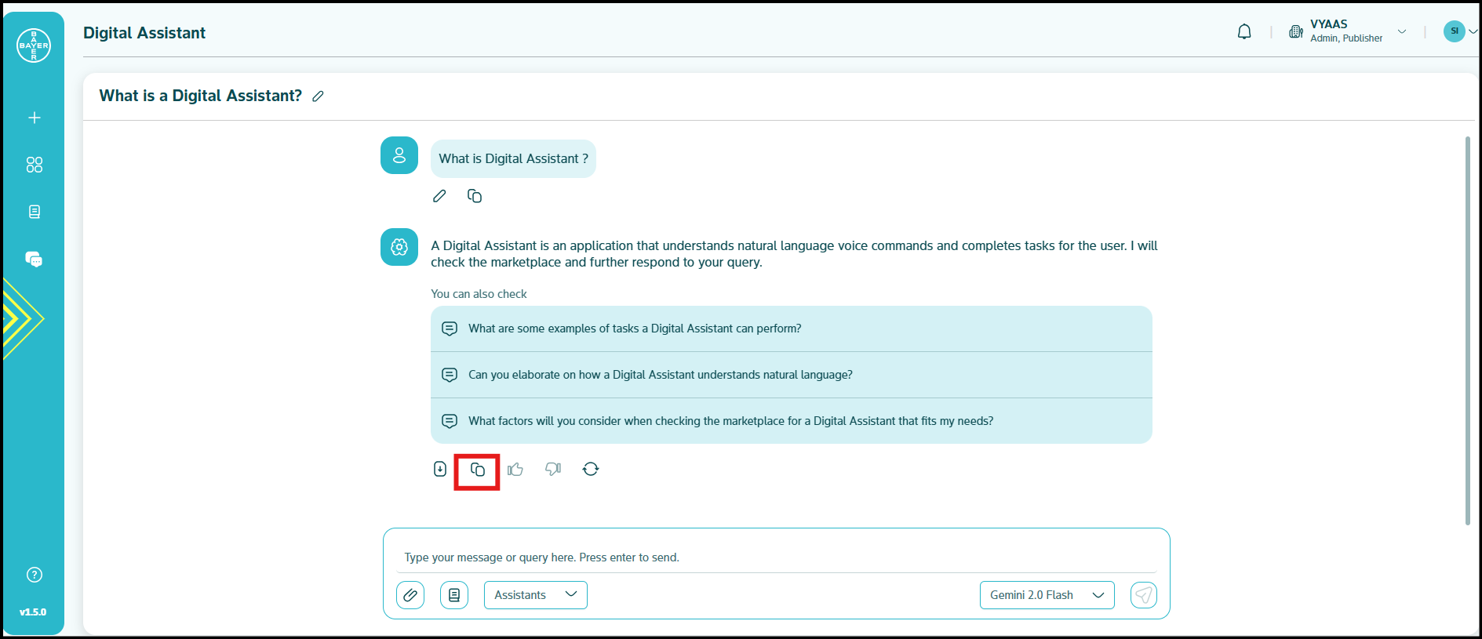The image size is (1482, 639).
Task: Open the document list icon in sidebar
Action: click(35, 212)
